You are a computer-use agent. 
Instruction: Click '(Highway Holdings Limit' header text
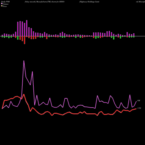coord(89,2)
